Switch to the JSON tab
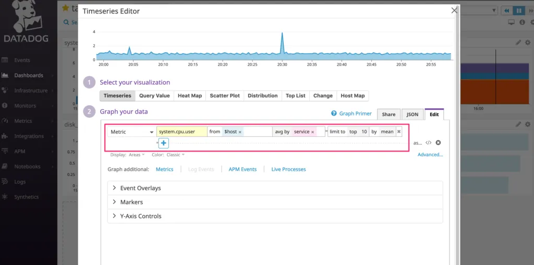Image resolution: width=534 pixels, height=265 pixels. click(x=412, y=115)
